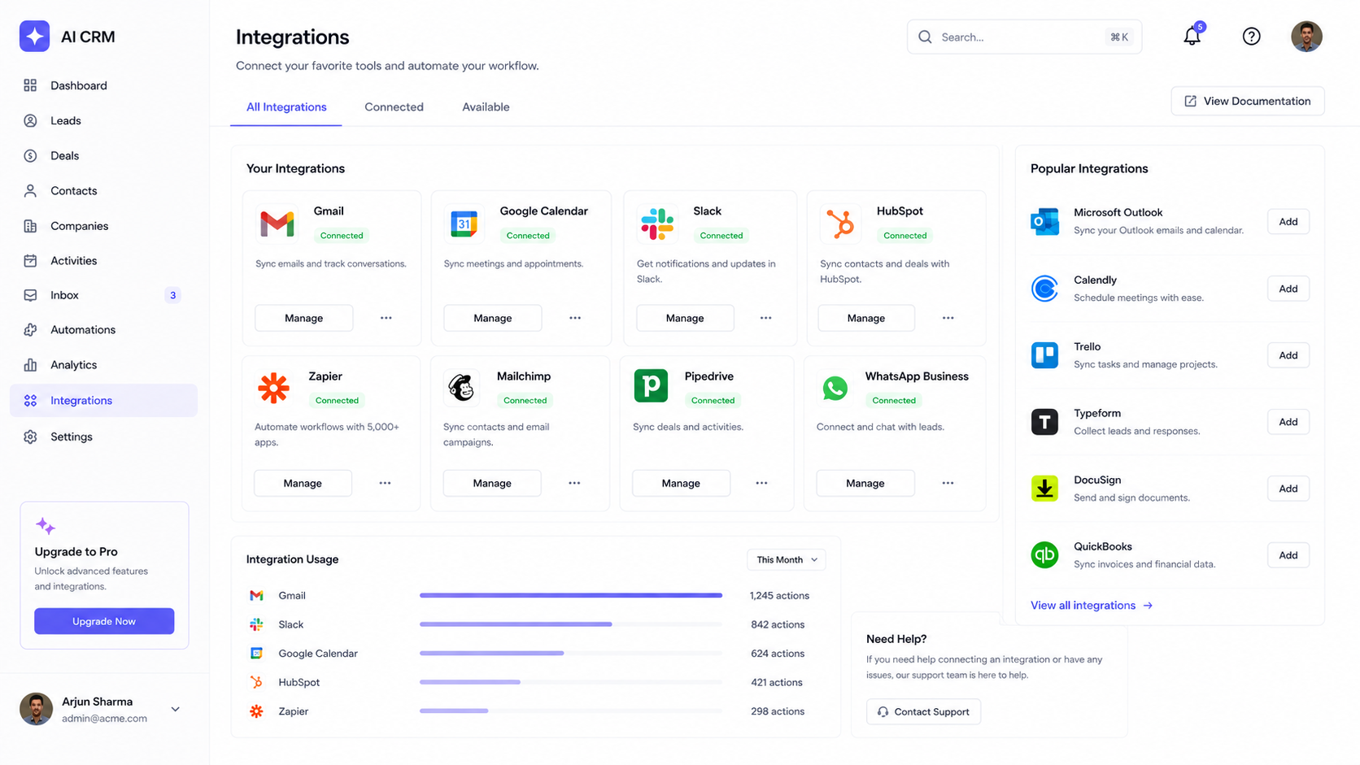Click the QuickBooks icon

1044,555
